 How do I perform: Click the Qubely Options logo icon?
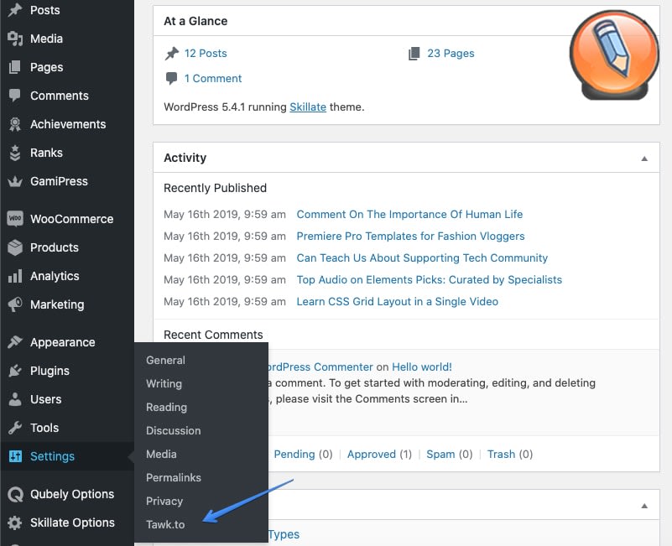click(x=15, y=494)
